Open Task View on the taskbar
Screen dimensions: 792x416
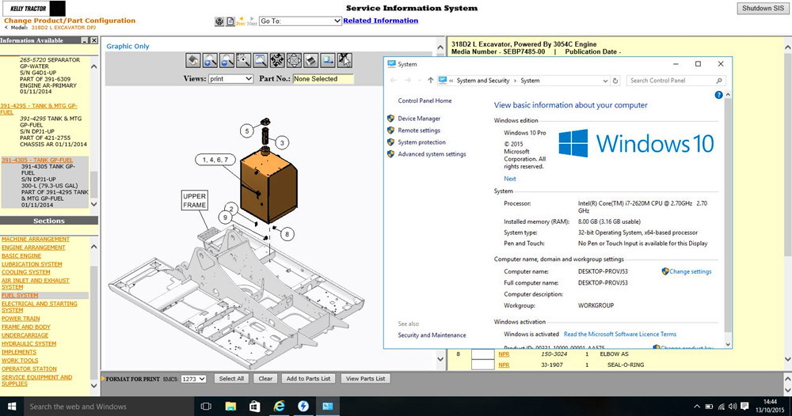pyautogui.click(x=206, y=407)
